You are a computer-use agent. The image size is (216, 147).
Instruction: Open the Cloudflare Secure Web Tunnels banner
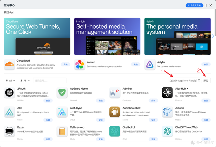pos(37,36)
